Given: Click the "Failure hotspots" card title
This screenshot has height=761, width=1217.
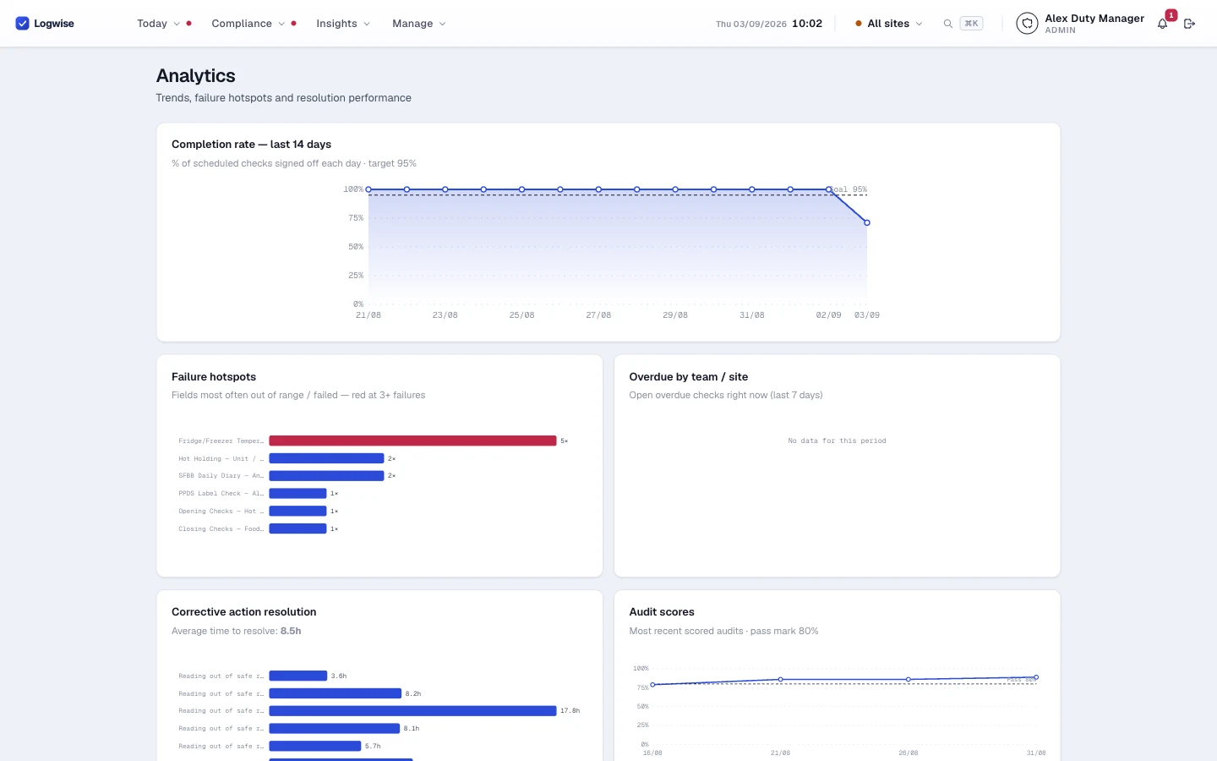Looking at the screenshot, I should 214,377.
